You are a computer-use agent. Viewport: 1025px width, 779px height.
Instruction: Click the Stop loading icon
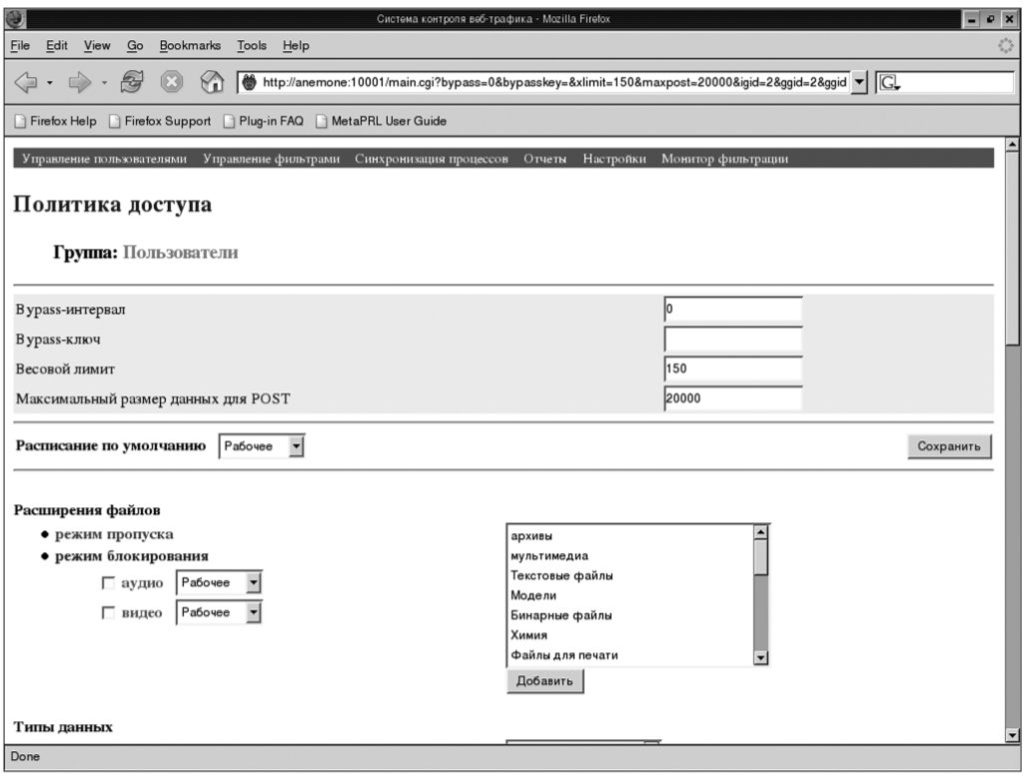click(171, 82)
